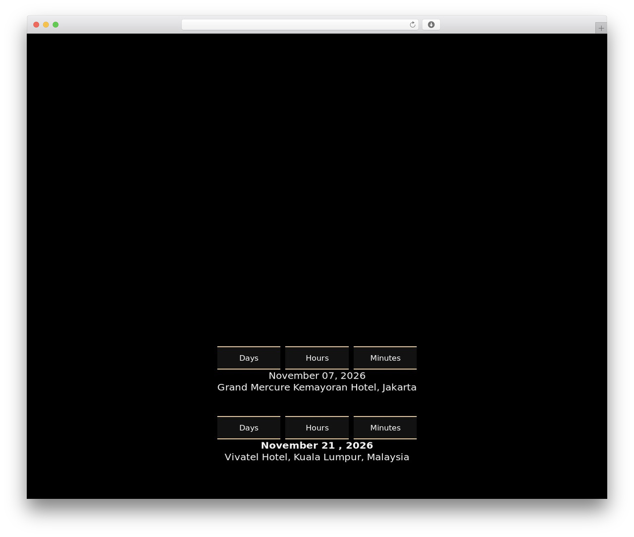Click the browser reload icon
The height and width of the screenshot is (537, 634).
413,25
